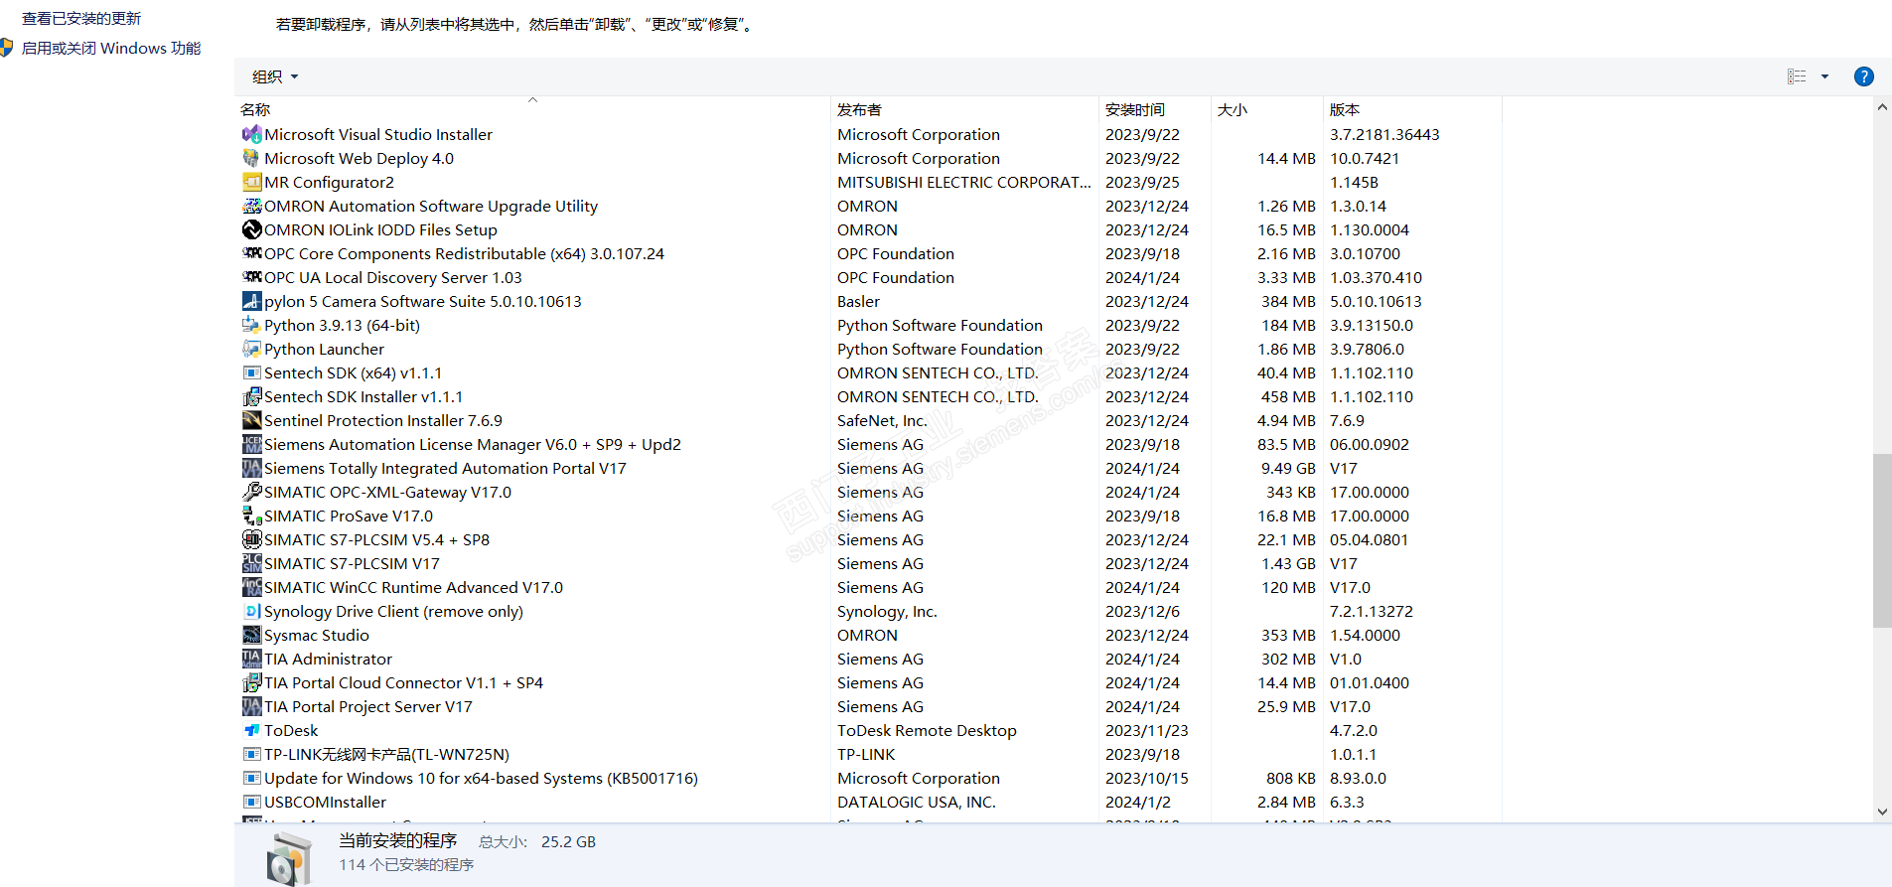Click the Microsoft Visual Studio Installer icon
1892x887 pixels.
click(x=252, y=134)
